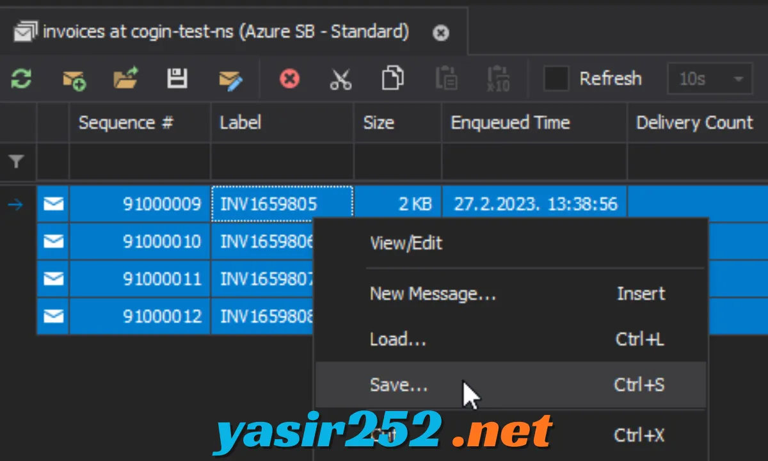This screenshot has height=461, width=768.
Task: Choose View/Edit from the context menu
Action: click(511, 243)
